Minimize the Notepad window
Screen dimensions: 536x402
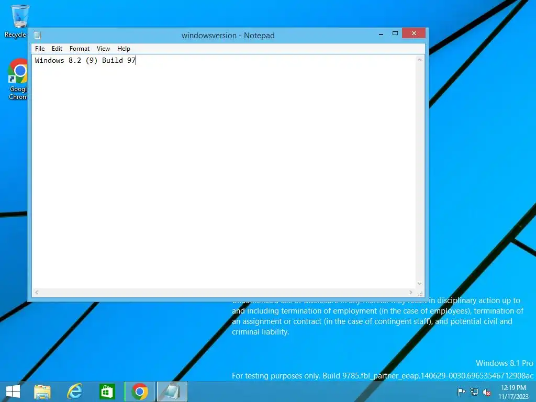coord(381,33)
